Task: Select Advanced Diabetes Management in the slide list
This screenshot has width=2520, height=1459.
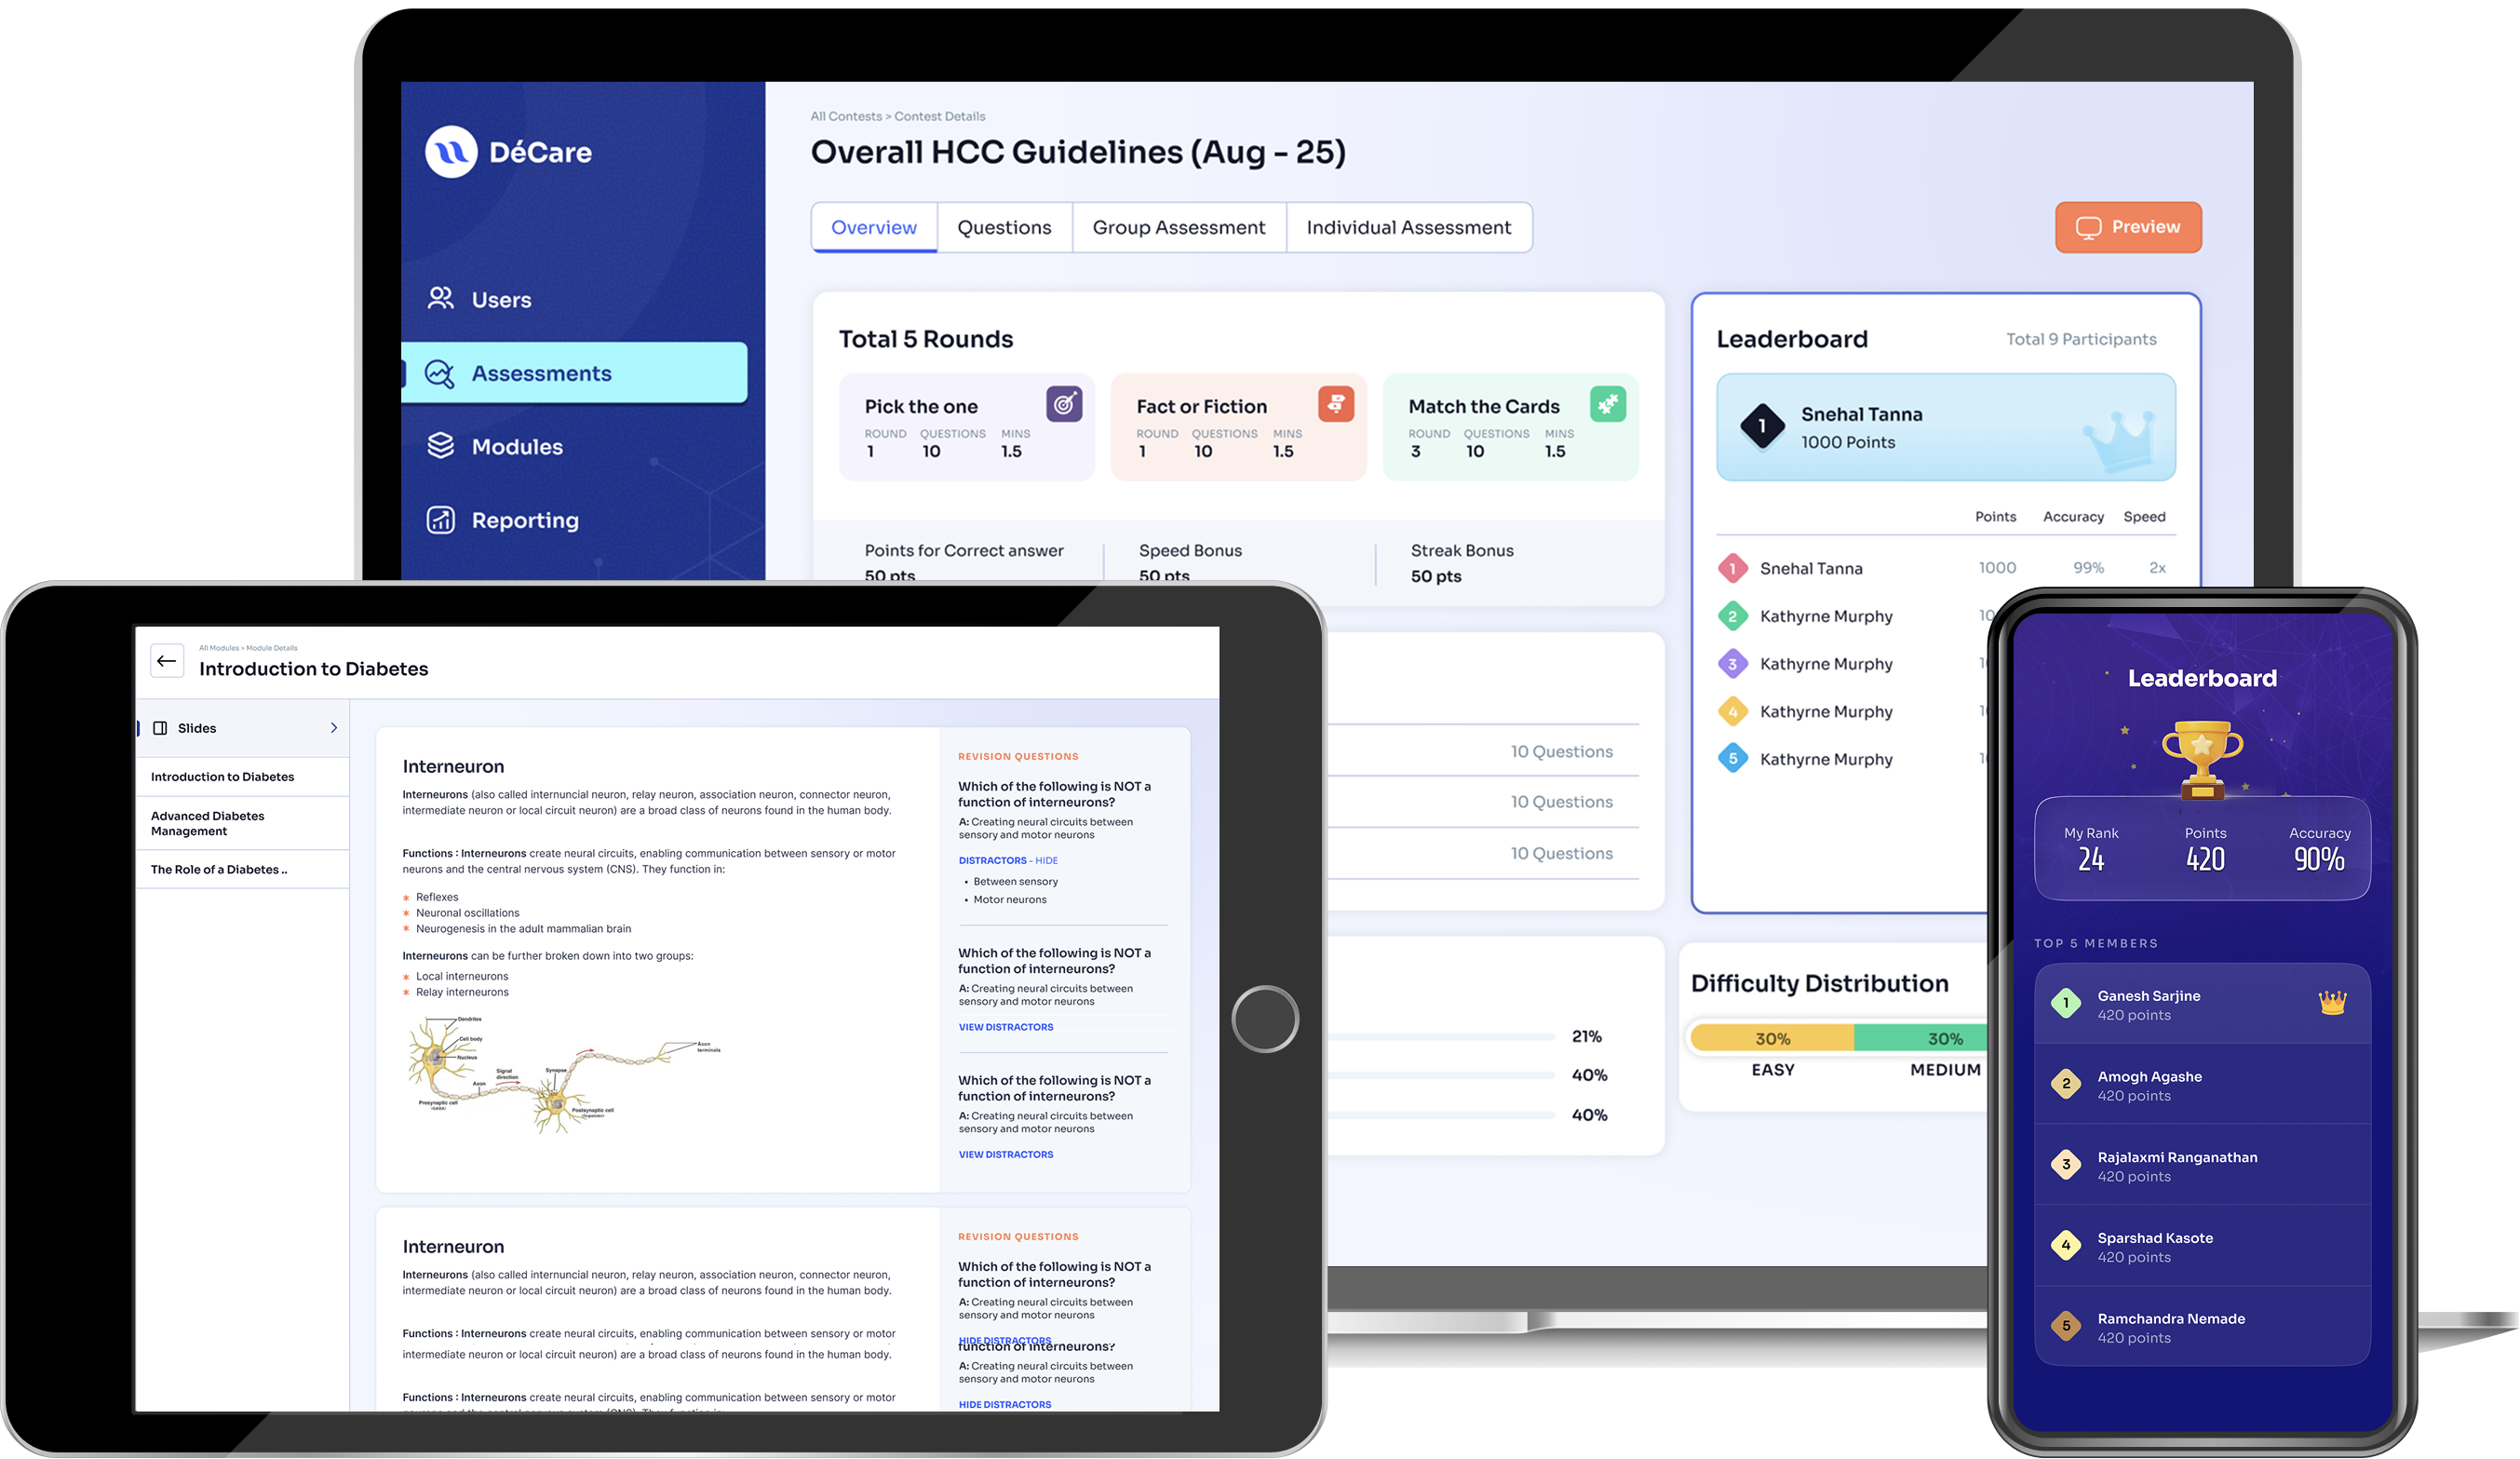Action: 208,823
